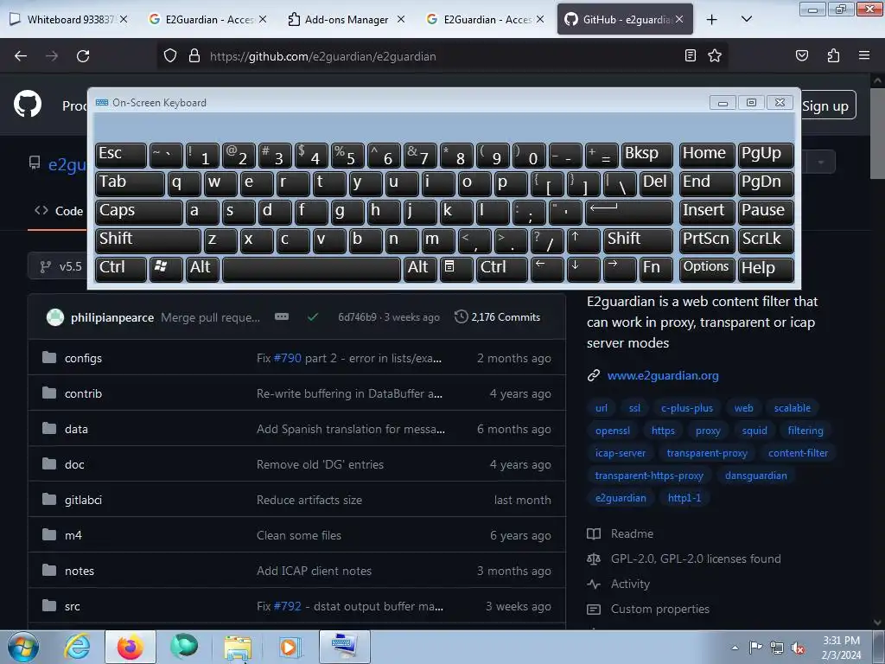
Task: Open the Extensions puzzle icon
Action: [x=833, y=56]
